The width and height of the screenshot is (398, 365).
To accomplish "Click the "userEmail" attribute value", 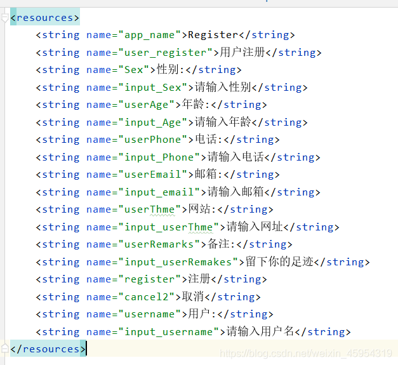I will click(152, 175).
